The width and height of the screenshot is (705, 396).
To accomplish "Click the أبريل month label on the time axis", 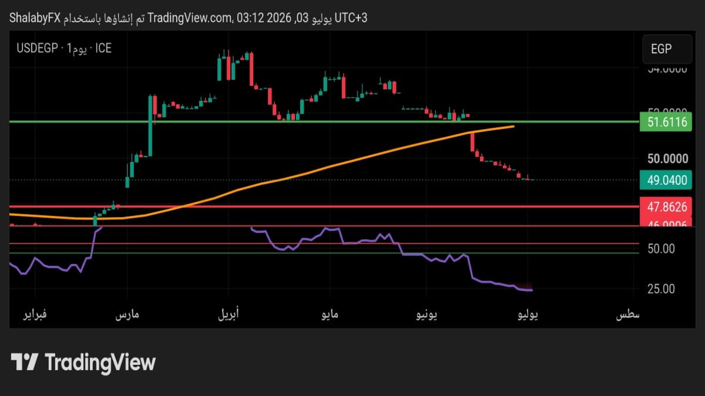I will click(231, 316).
